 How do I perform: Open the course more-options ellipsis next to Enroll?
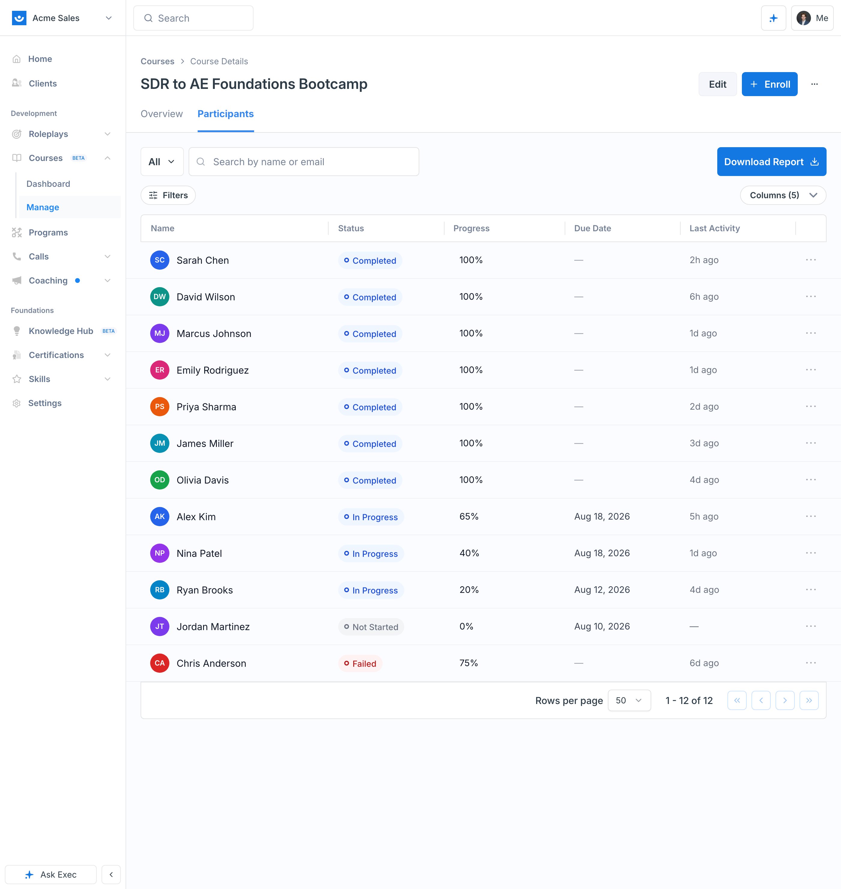tap(815, 84)
